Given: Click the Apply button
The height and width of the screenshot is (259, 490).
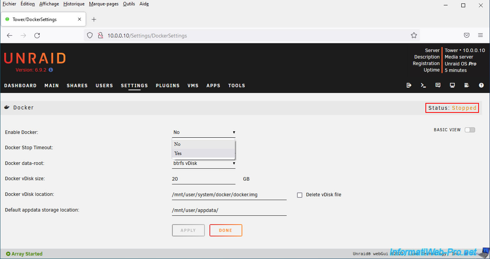Looking at the screenshot, I should [188, 230].
